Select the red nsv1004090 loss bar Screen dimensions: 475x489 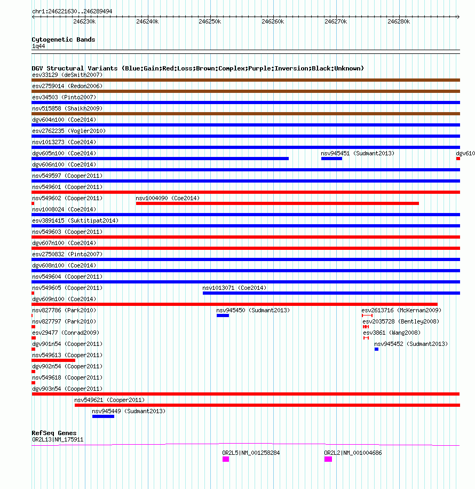tap(278, 203)
